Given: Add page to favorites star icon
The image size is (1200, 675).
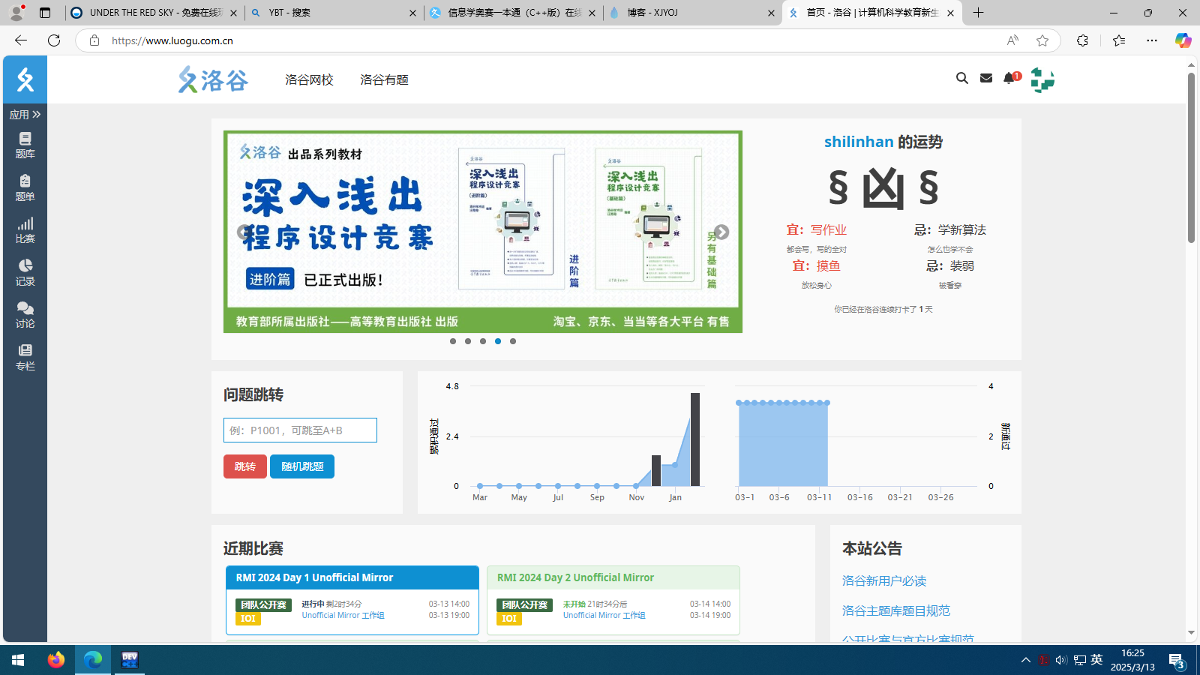Looking at the screenshot, I should [1042, 40].
